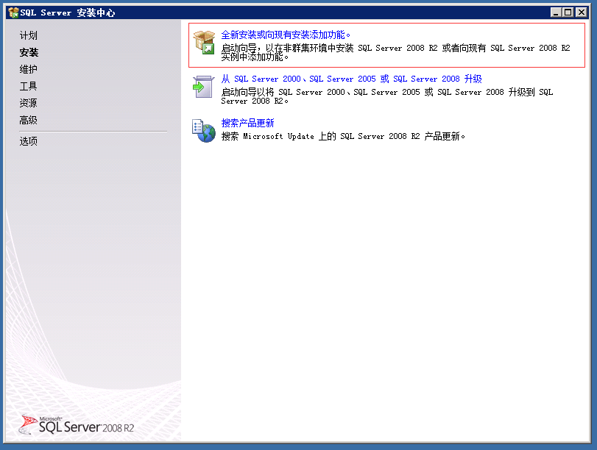Viewport: 597px width, 450px height.
Task: Close the SQL Server 安装中心 window
Action: click(x=581, y=12)
